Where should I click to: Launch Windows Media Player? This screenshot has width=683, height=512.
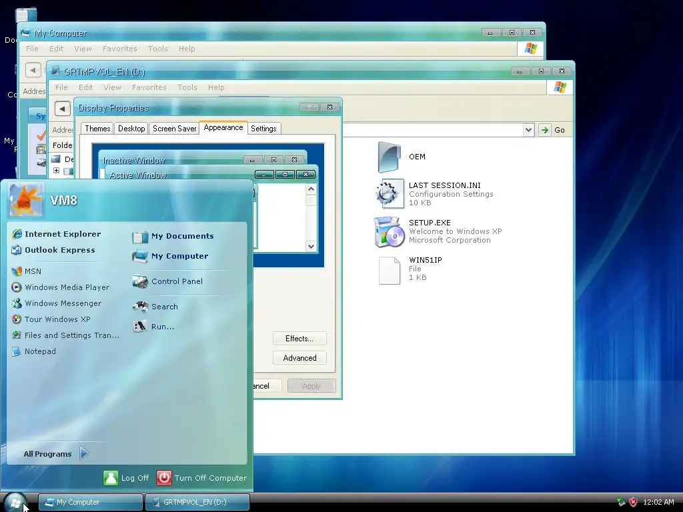click(61, 287)
